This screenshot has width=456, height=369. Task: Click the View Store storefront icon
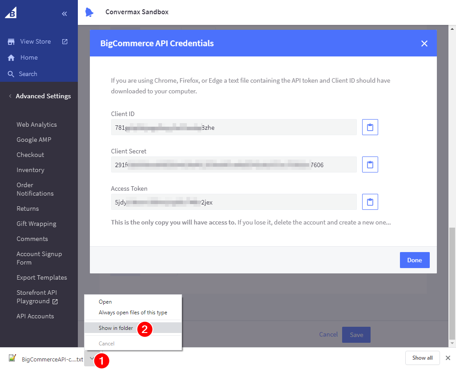11,41
